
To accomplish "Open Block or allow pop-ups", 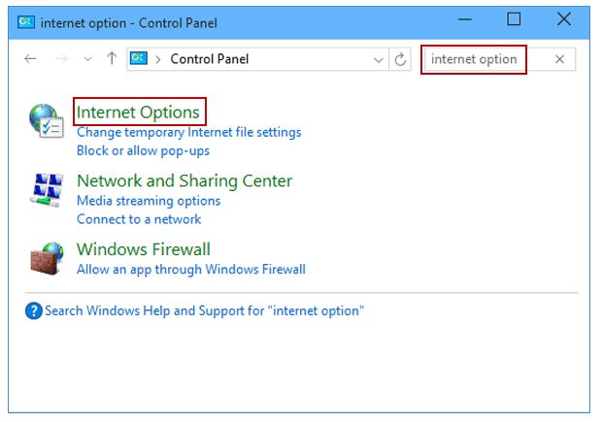I will point(143,150).
